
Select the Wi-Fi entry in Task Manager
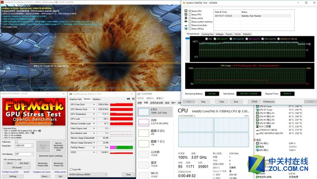coord(155,175)
